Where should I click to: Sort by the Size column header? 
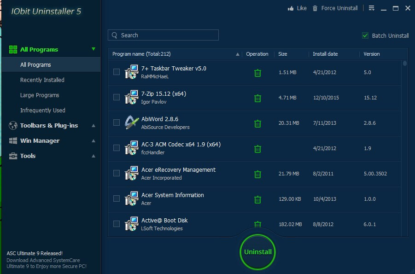point(283,54)
